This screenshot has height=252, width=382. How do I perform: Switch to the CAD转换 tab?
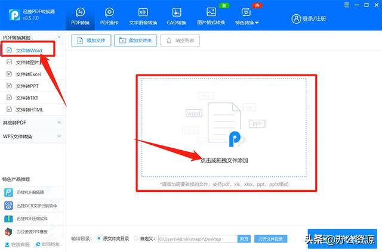(x=177, y=16)
